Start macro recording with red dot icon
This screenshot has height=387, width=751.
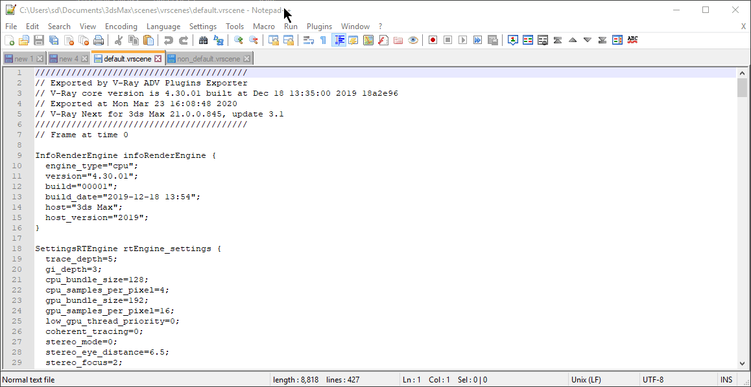click(433, 40)
